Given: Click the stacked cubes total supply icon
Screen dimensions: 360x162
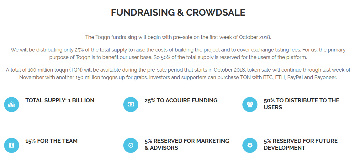Looking at the screenshot, I should click(12, 105).
